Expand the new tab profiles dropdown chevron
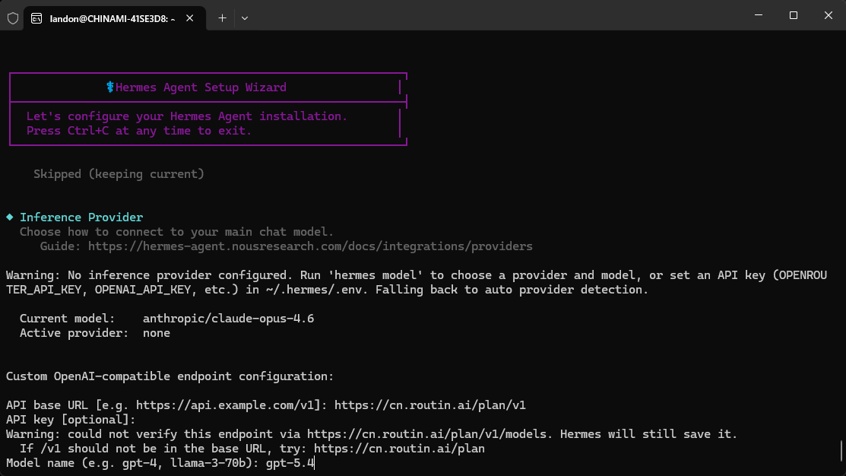This screenshot has width=846, height=476. [245, 17]
